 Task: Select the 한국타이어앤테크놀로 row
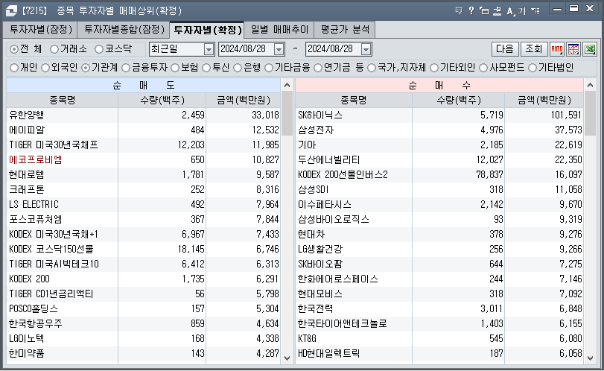tap(439, 324)
